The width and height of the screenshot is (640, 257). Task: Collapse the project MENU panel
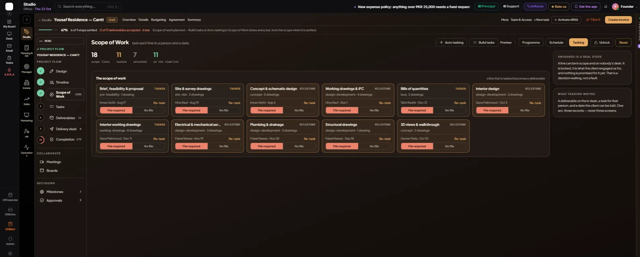click(x=61, y=41)
